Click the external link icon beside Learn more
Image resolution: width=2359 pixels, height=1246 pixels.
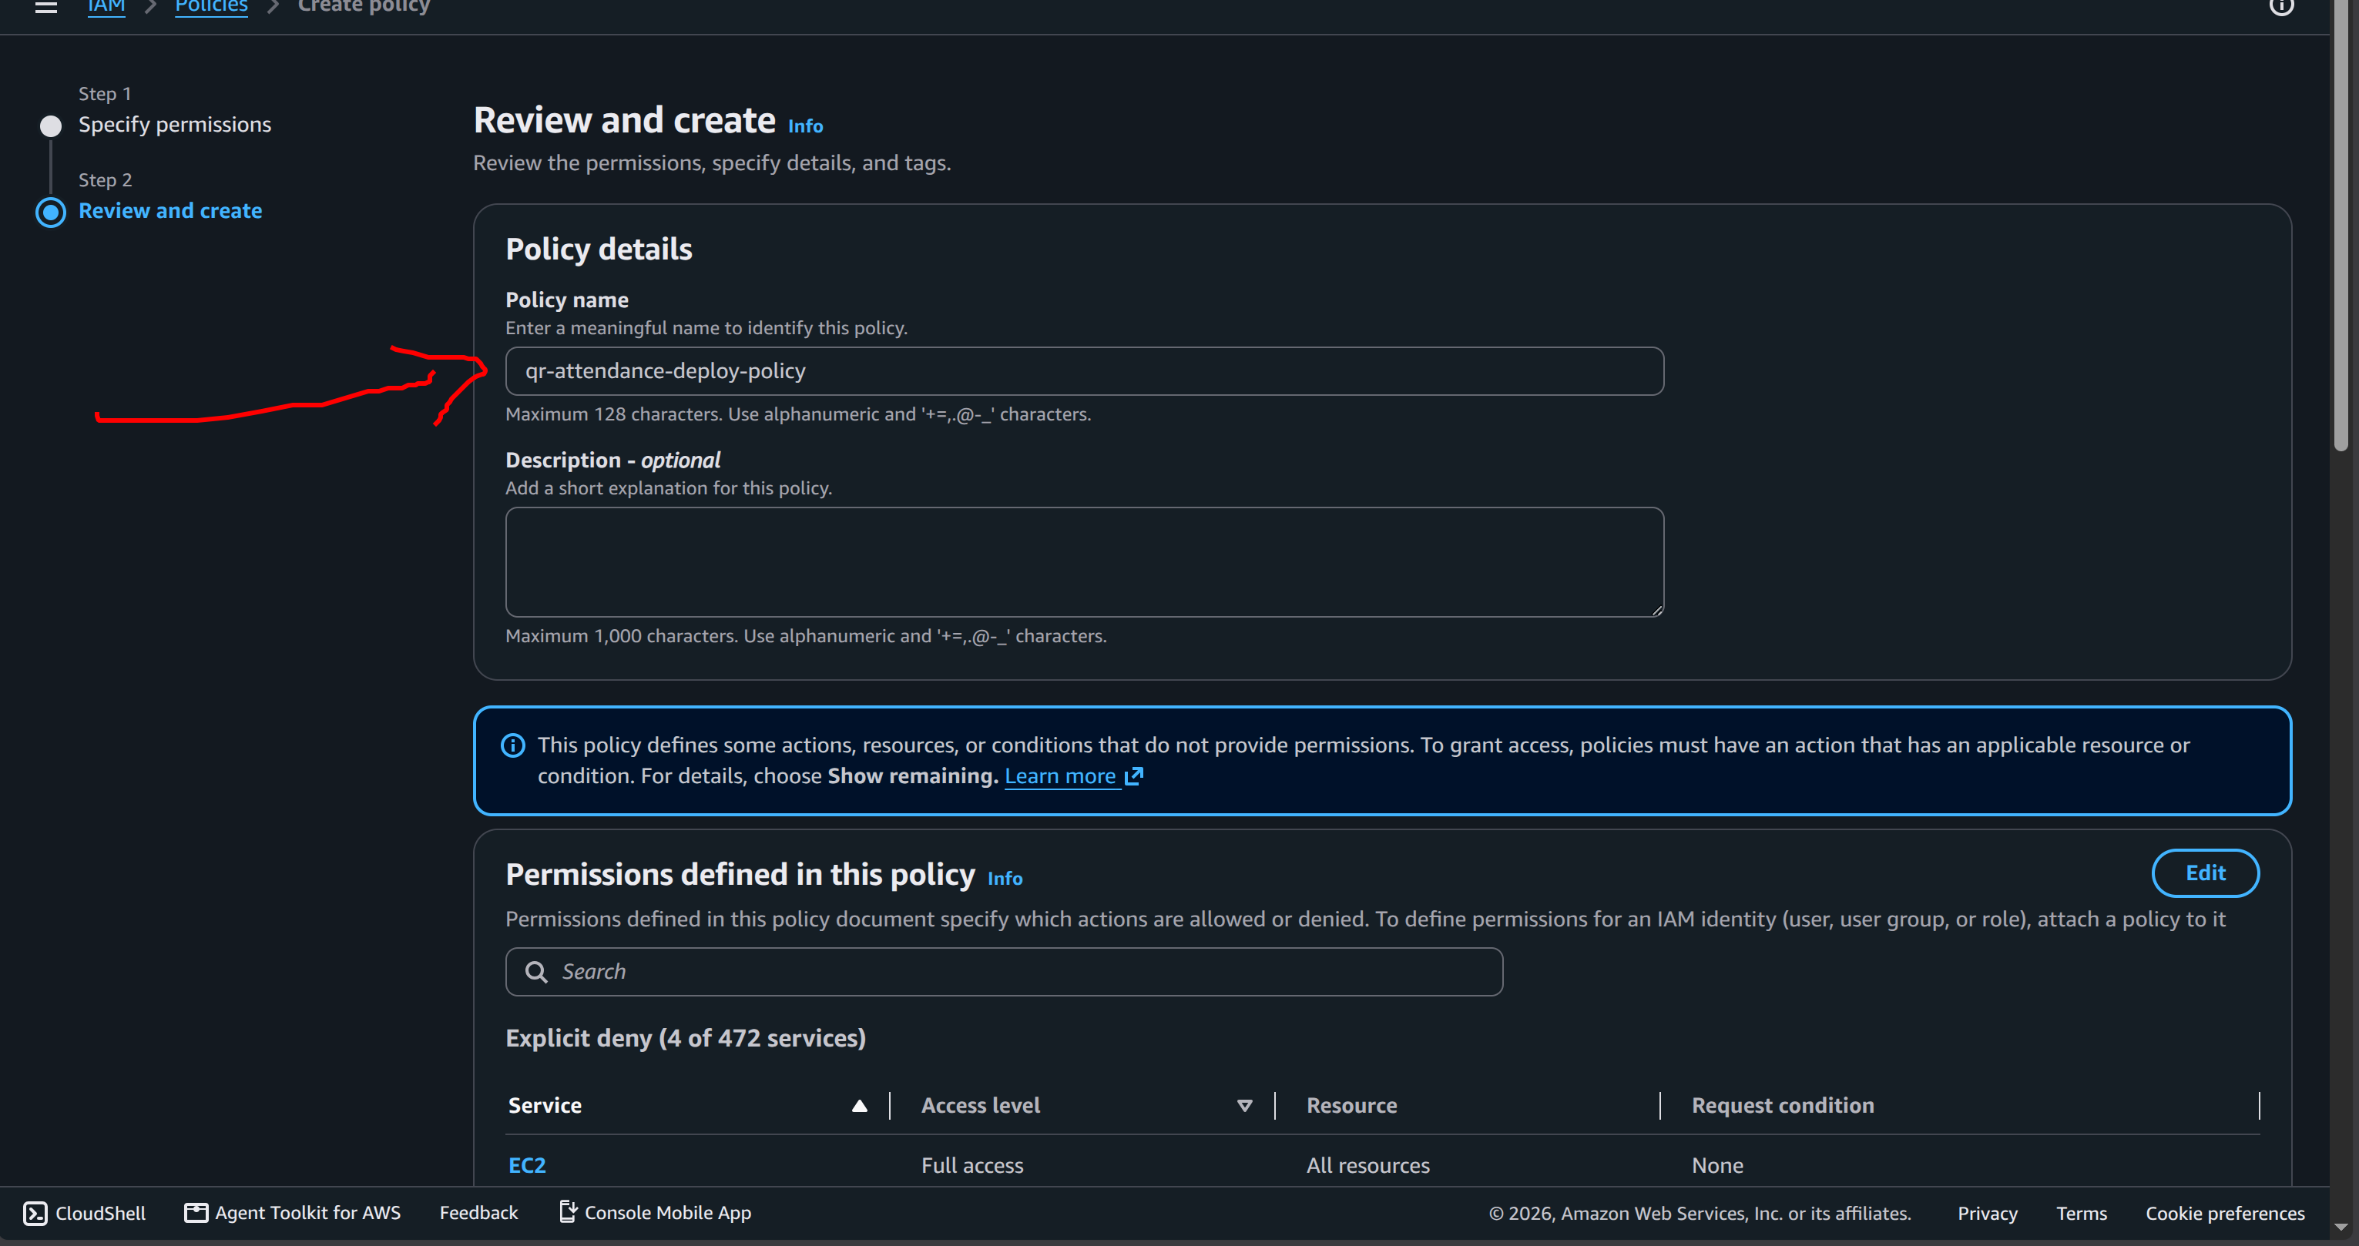(x=1134, y=776)
